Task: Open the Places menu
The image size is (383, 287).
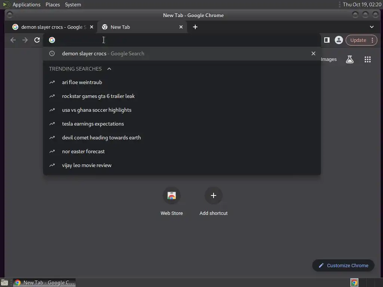Action: [x=52, y=4]
